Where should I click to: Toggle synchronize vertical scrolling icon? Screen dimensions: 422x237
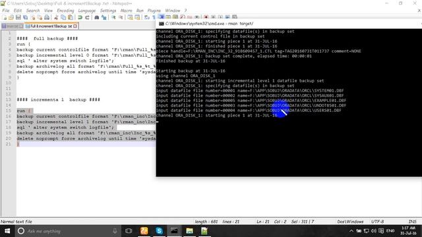coord(131,18)
